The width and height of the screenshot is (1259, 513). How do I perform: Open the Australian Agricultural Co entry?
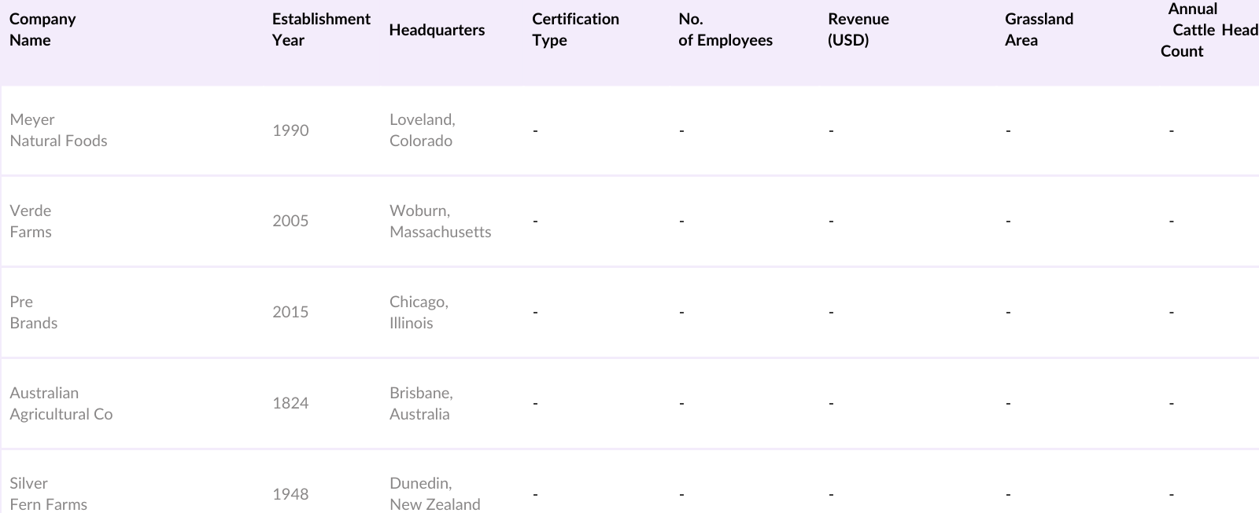61,404
